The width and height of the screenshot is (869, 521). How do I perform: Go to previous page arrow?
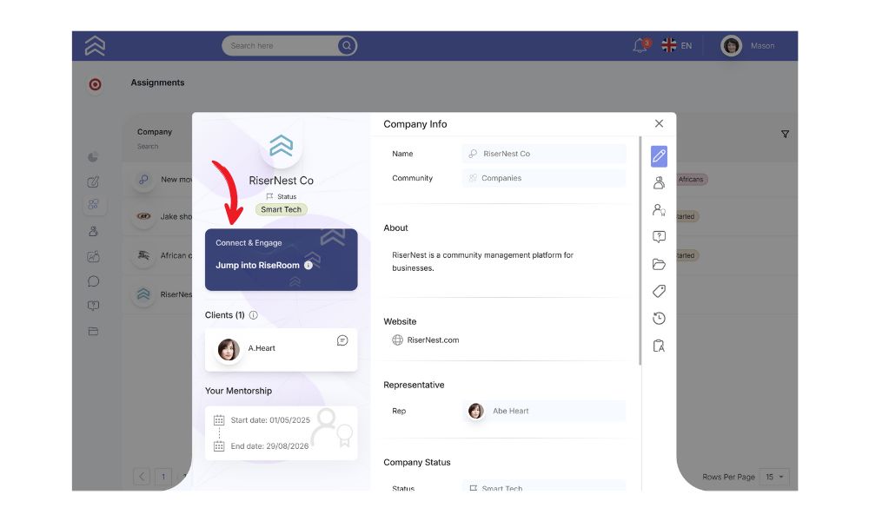point(142,477)
